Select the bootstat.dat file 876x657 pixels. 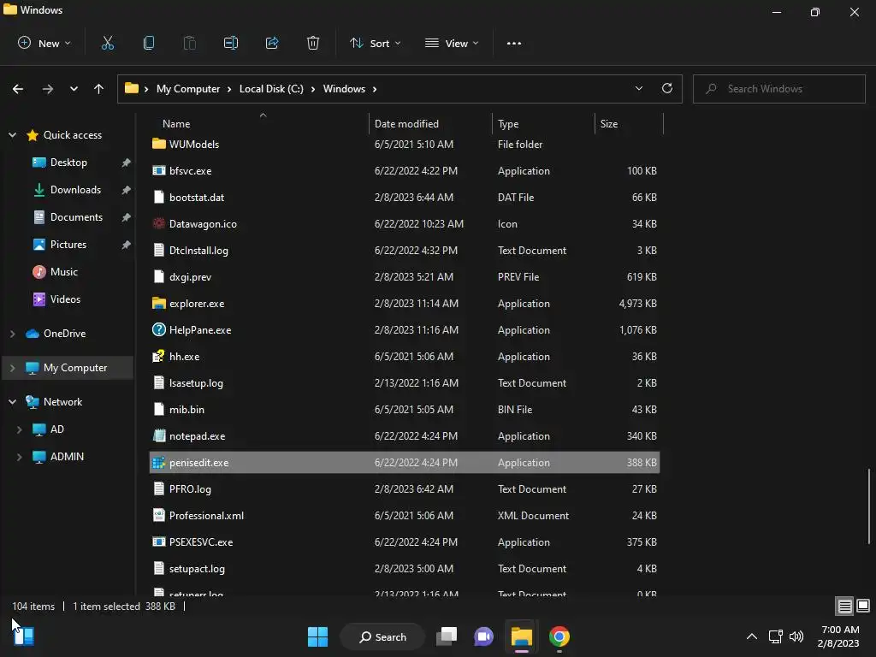click(405, 198)
